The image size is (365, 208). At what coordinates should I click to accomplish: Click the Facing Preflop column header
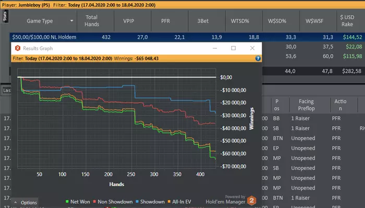pyautogui.click(x=306, y=105)
